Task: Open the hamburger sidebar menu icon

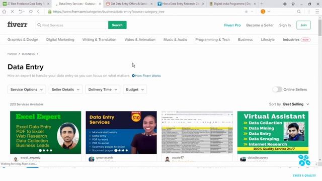Action: (317, 12)
